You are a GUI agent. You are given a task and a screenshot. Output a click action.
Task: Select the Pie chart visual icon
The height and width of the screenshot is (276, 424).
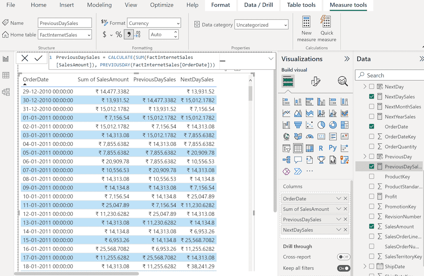320,125
